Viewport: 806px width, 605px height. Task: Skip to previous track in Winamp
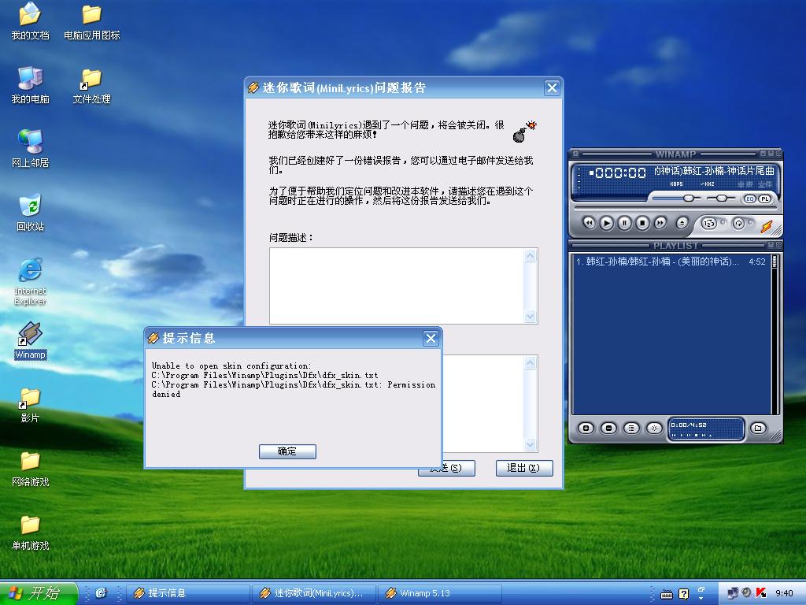589,223
